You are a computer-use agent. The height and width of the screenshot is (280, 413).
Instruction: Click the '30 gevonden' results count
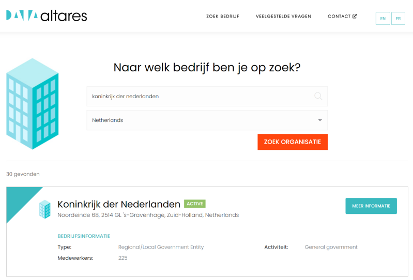point(23,174)
